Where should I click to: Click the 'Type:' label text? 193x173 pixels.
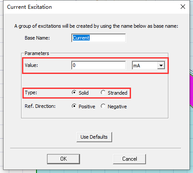[x=31, y=92]
